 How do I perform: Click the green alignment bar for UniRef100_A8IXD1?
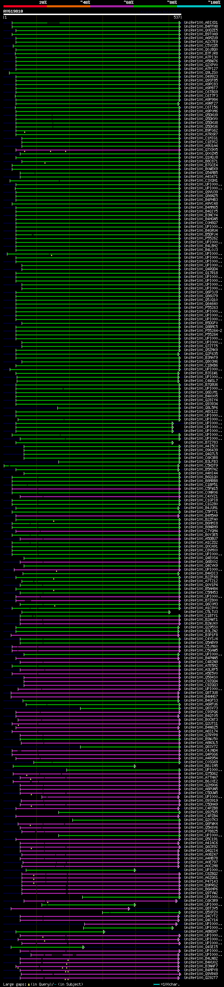pyautogui.click(x=96, y=23)
